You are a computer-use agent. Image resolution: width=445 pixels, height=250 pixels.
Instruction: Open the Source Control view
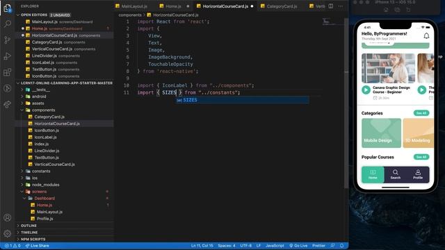[x=8, y=40]
